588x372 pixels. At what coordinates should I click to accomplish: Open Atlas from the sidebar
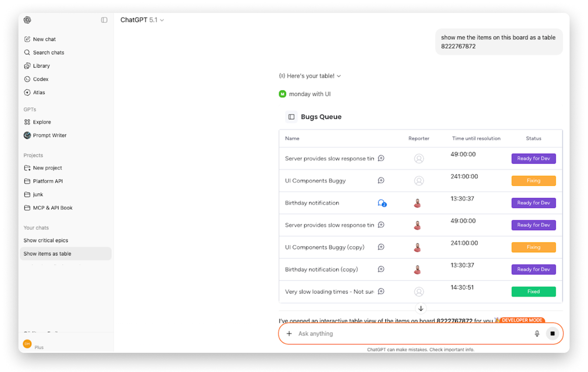(34, 92)
